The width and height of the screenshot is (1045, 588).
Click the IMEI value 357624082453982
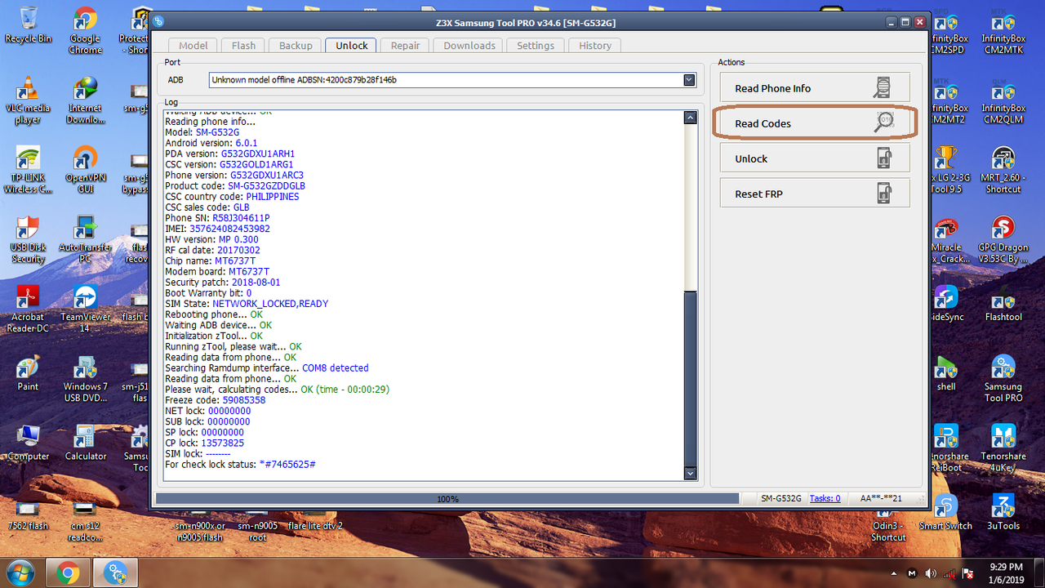click(230, 229)
